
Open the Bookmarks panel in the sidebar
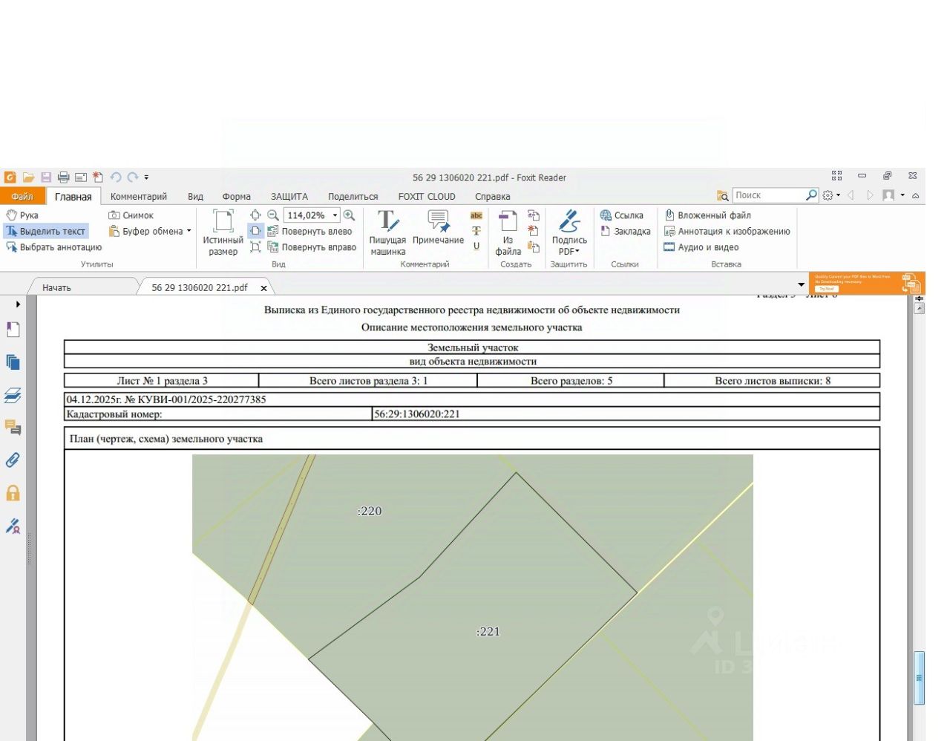tap(13, 329)
